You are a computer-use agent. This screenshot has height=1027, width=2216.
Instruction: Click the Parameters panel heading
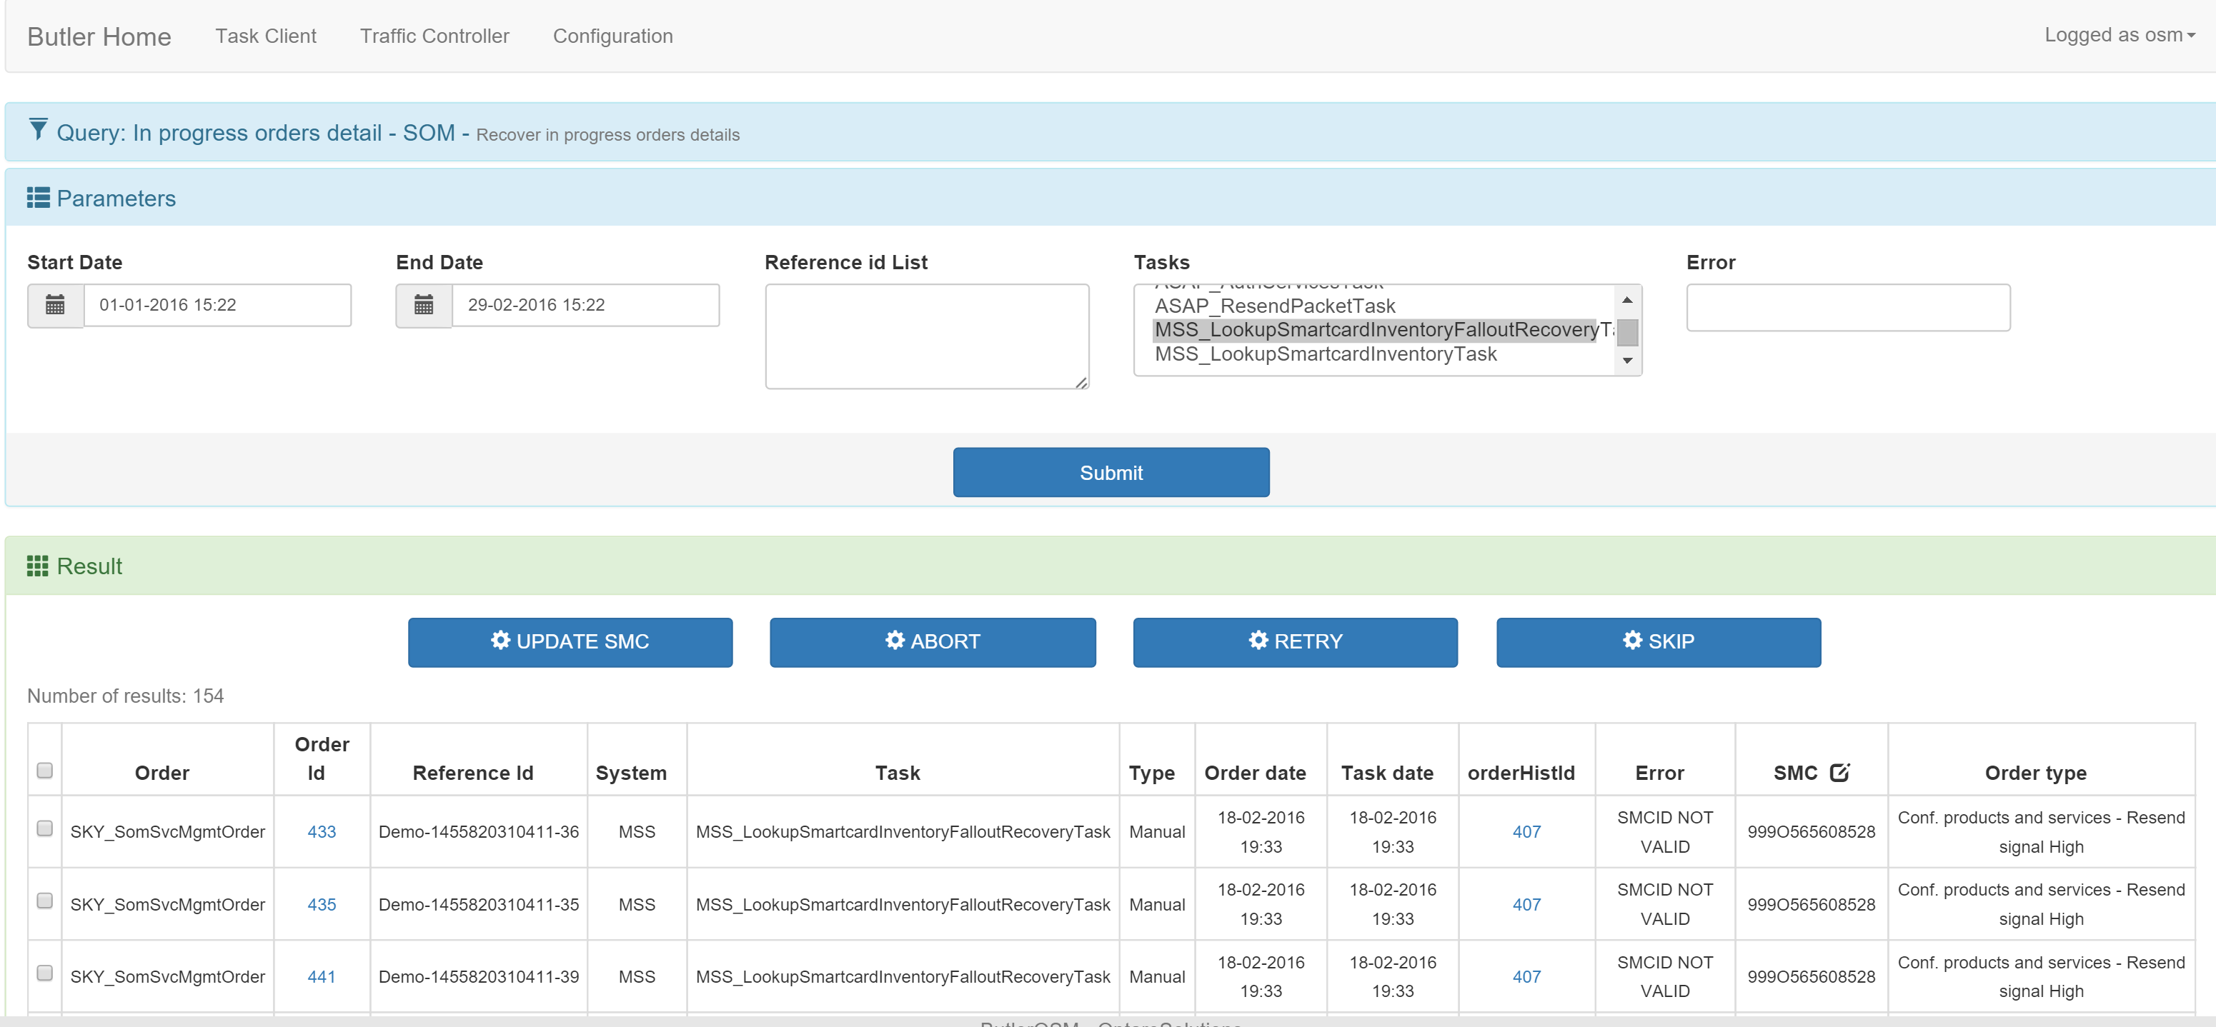coord(116,198)
